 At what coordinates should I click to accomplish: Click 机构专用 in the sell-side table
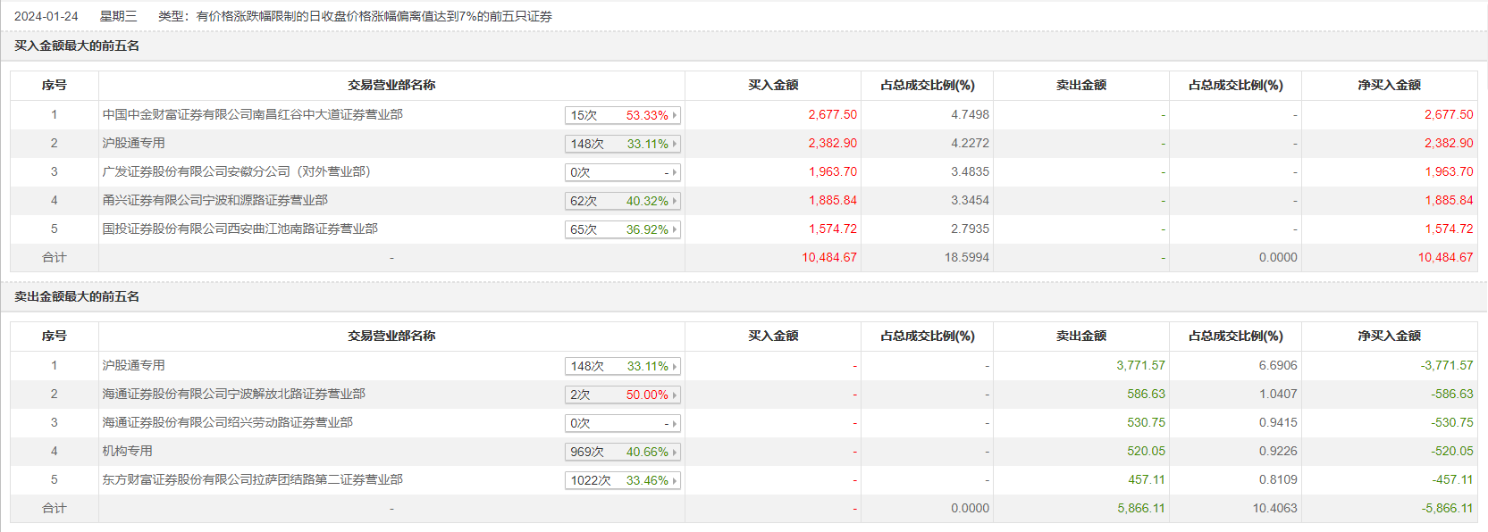[127, 451]
